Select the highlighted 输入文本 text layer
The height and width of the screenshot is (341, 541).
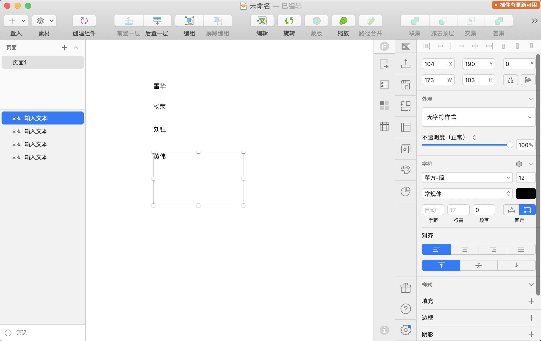coord(43,118)
